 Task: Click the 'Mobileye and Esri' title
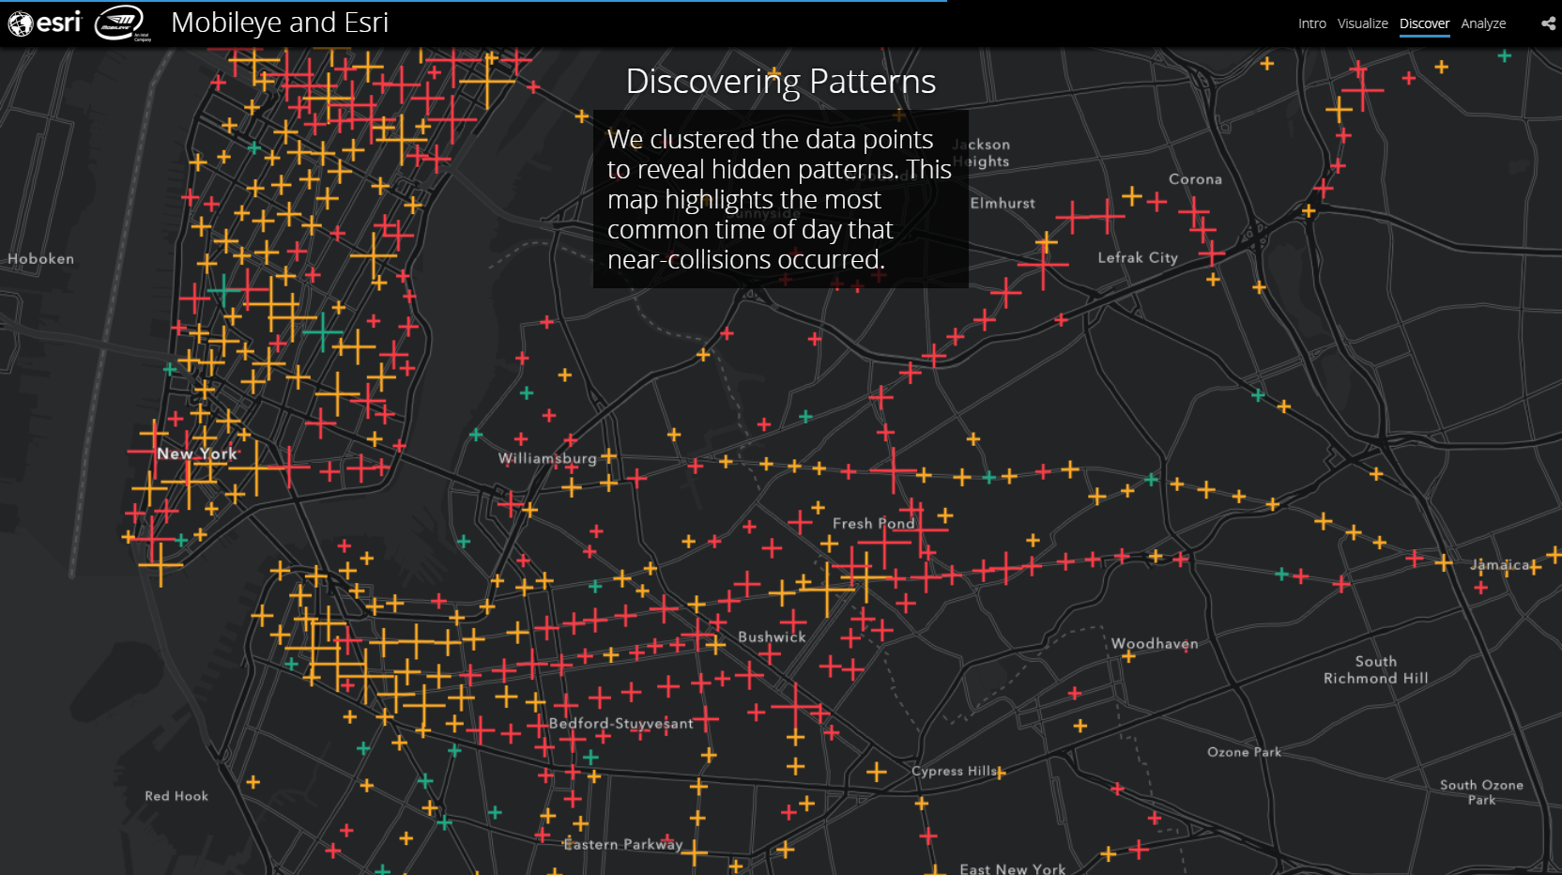(x=280, y=23)
